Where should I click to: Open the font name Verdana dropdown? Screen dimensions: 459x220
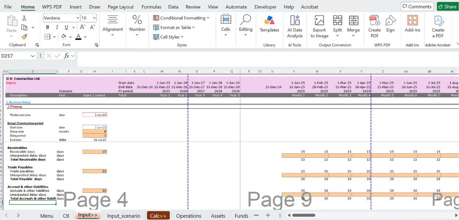(78, 18)
